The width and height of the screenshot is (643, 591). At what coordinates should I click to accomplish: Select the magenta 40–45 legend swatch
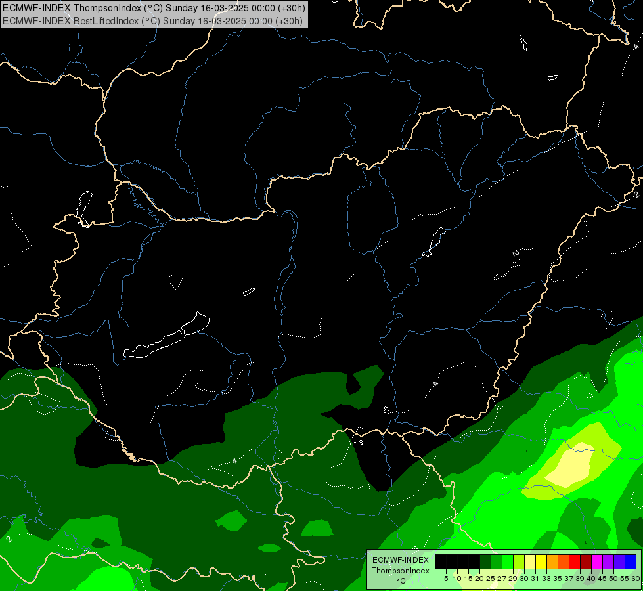[x=596, y=561]
